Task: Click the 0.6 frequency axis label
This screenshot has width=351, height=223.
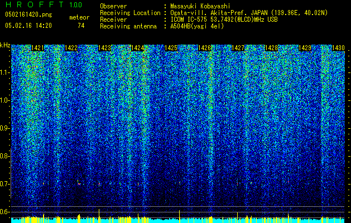Action: (x=4, y=212)
